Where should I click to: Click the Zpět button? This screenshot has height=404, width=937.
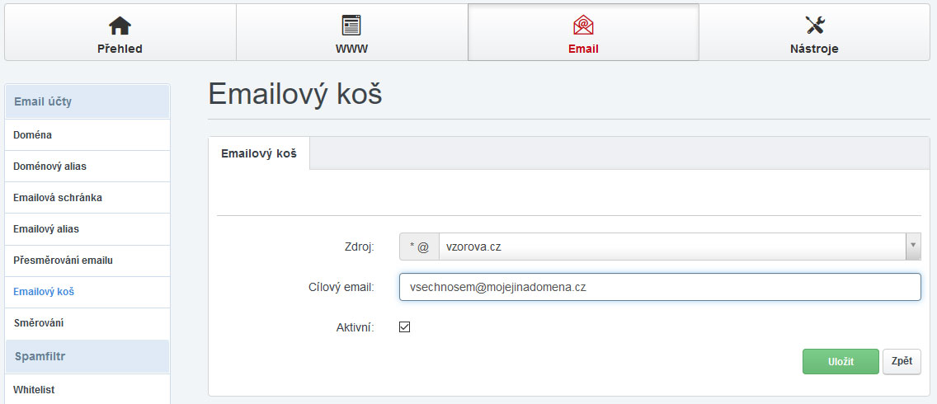(x=902, y=361)
